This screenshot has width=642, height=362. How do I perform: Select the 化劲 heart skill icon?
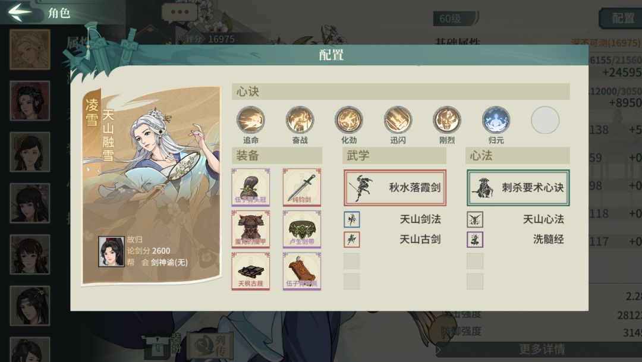[x=349, y=119]
